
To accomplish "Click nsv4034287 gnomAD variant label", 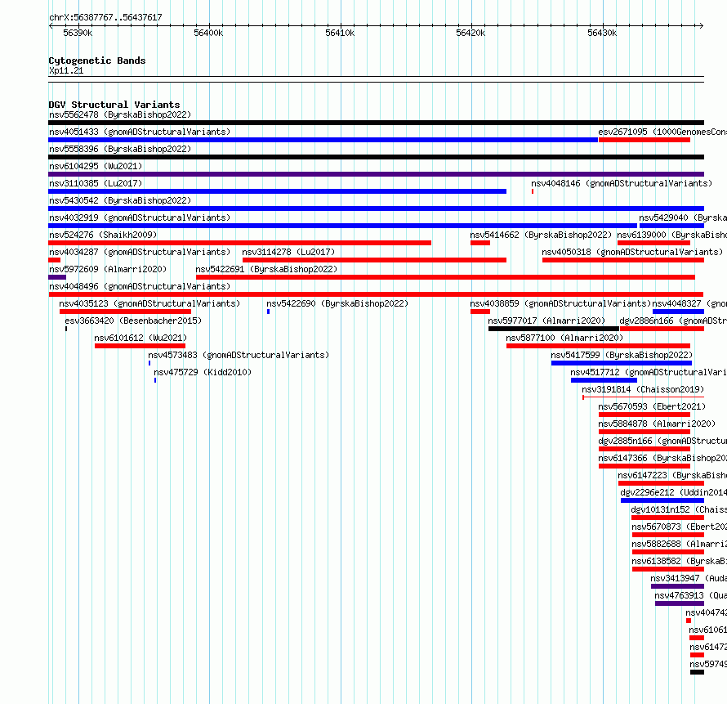I will pos(140,252).
